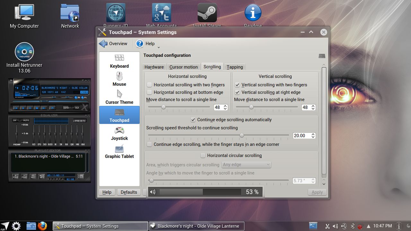Switch to the Hardware tab
Screen dimensions: 411x231
[x=154, y=67]
